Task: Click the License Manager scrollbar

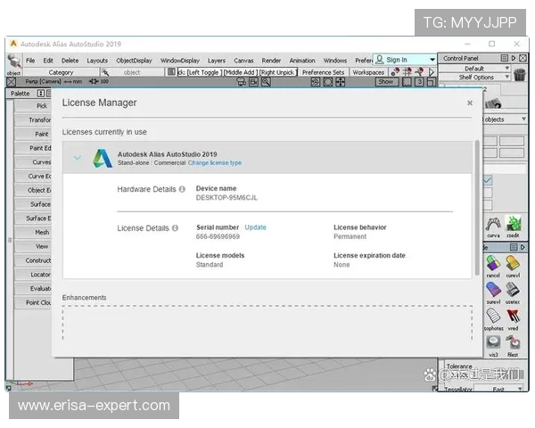Action: [476, 205]
